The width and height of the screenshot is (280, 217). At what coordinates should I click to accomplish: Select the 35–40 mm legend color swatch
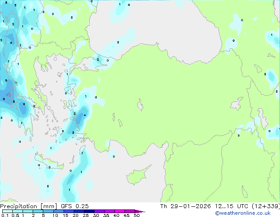109,211
